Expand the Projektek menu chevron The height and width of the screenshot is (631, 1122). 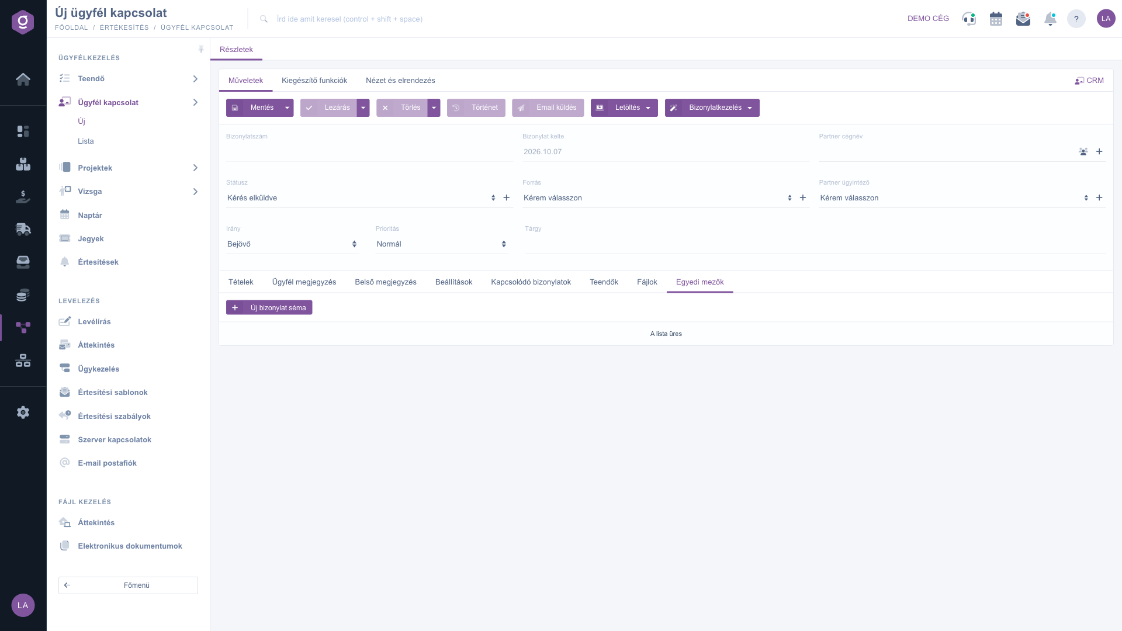195,168
